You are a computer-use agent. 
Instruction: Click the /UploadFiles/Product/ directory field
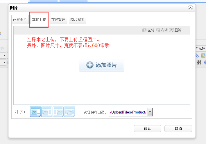(x=128, y=112)
